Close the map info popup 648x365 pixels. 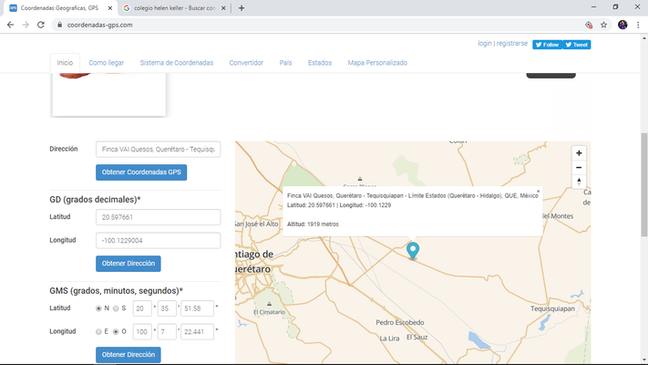tap(538, 192)
